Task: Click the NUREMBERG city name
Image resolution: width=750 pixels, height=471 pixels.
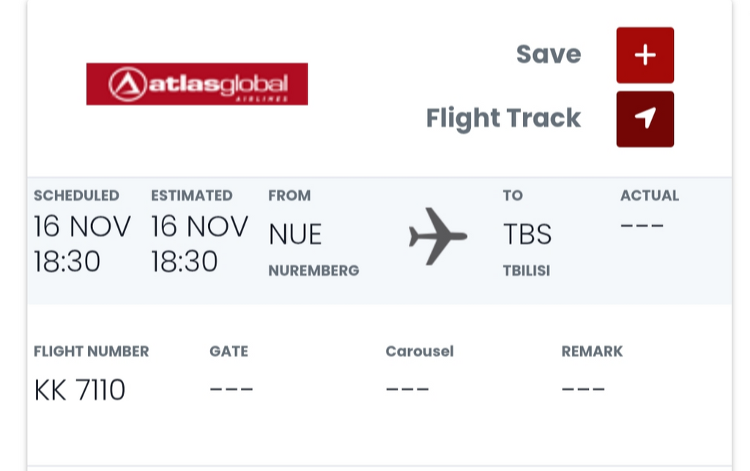Action: point(313,271)
